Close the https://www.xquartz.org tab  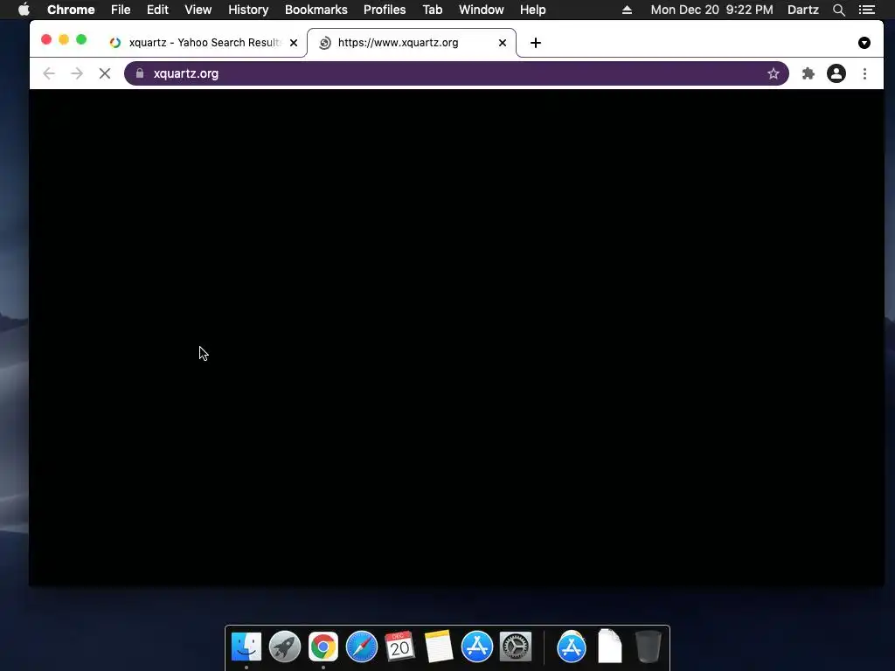click(x=503, y=43)
